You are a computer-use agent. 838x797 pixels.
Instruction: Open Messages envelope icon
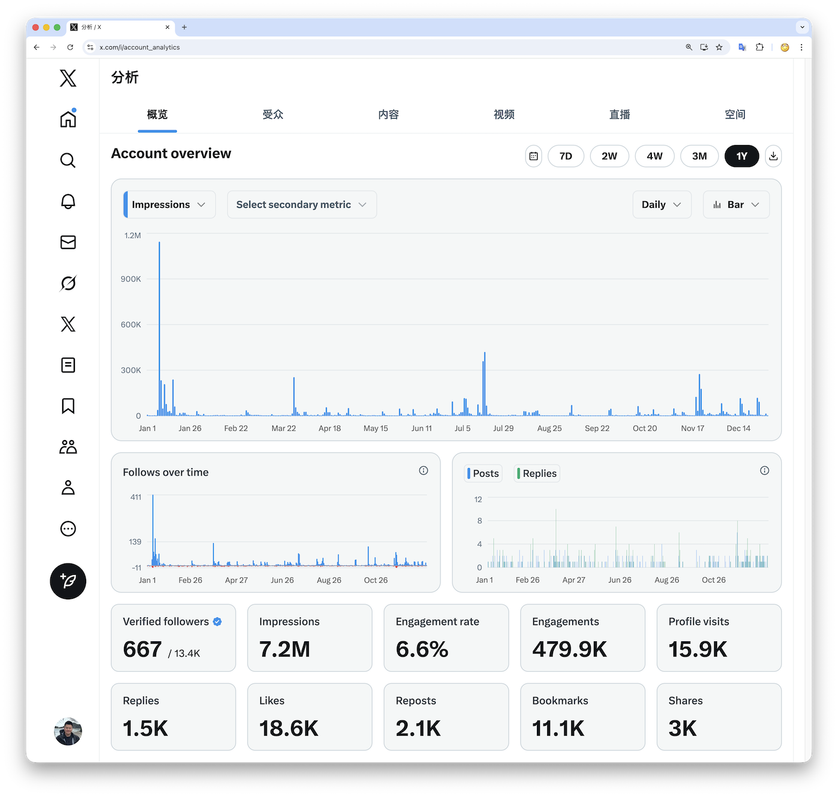(x=68, y=242)
